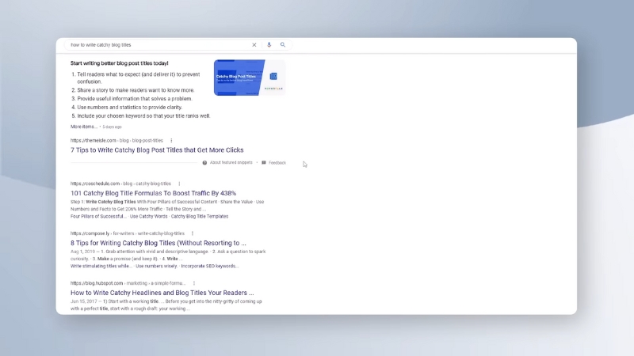Click snippet item 'Provide useful information that solves'
The height and width of the screenshot is (356, 634).
[135, 99]
